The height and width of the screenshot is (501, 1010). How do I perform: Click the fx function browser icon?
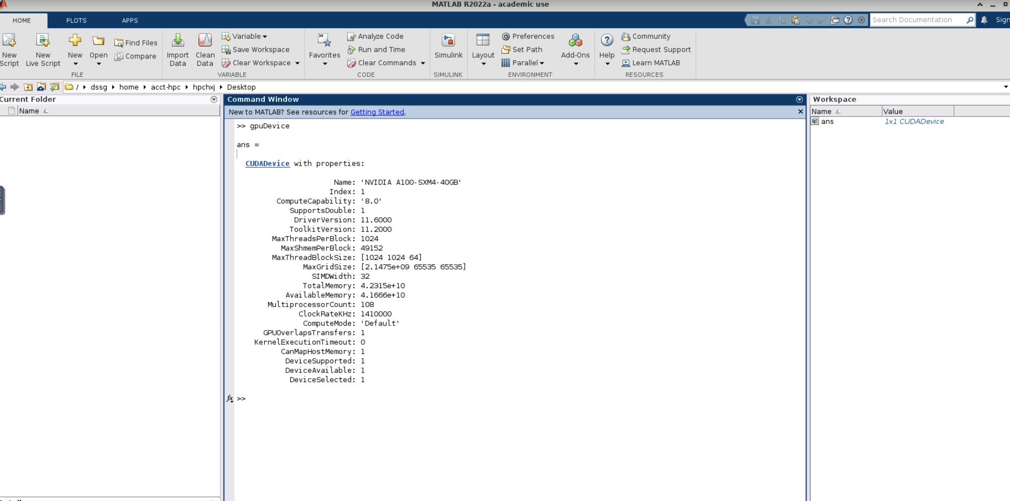coord(230,398)
